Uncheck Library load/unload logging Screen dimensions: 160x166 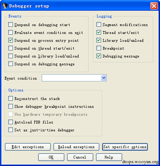[x=99, y=40]
